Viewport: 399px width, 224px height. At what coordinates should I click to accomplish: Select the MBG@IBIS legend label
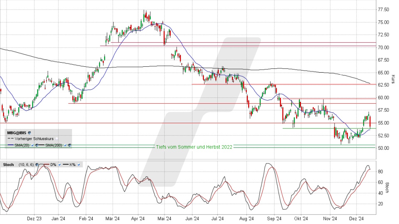pyautogui.click(x=17, y=133)
